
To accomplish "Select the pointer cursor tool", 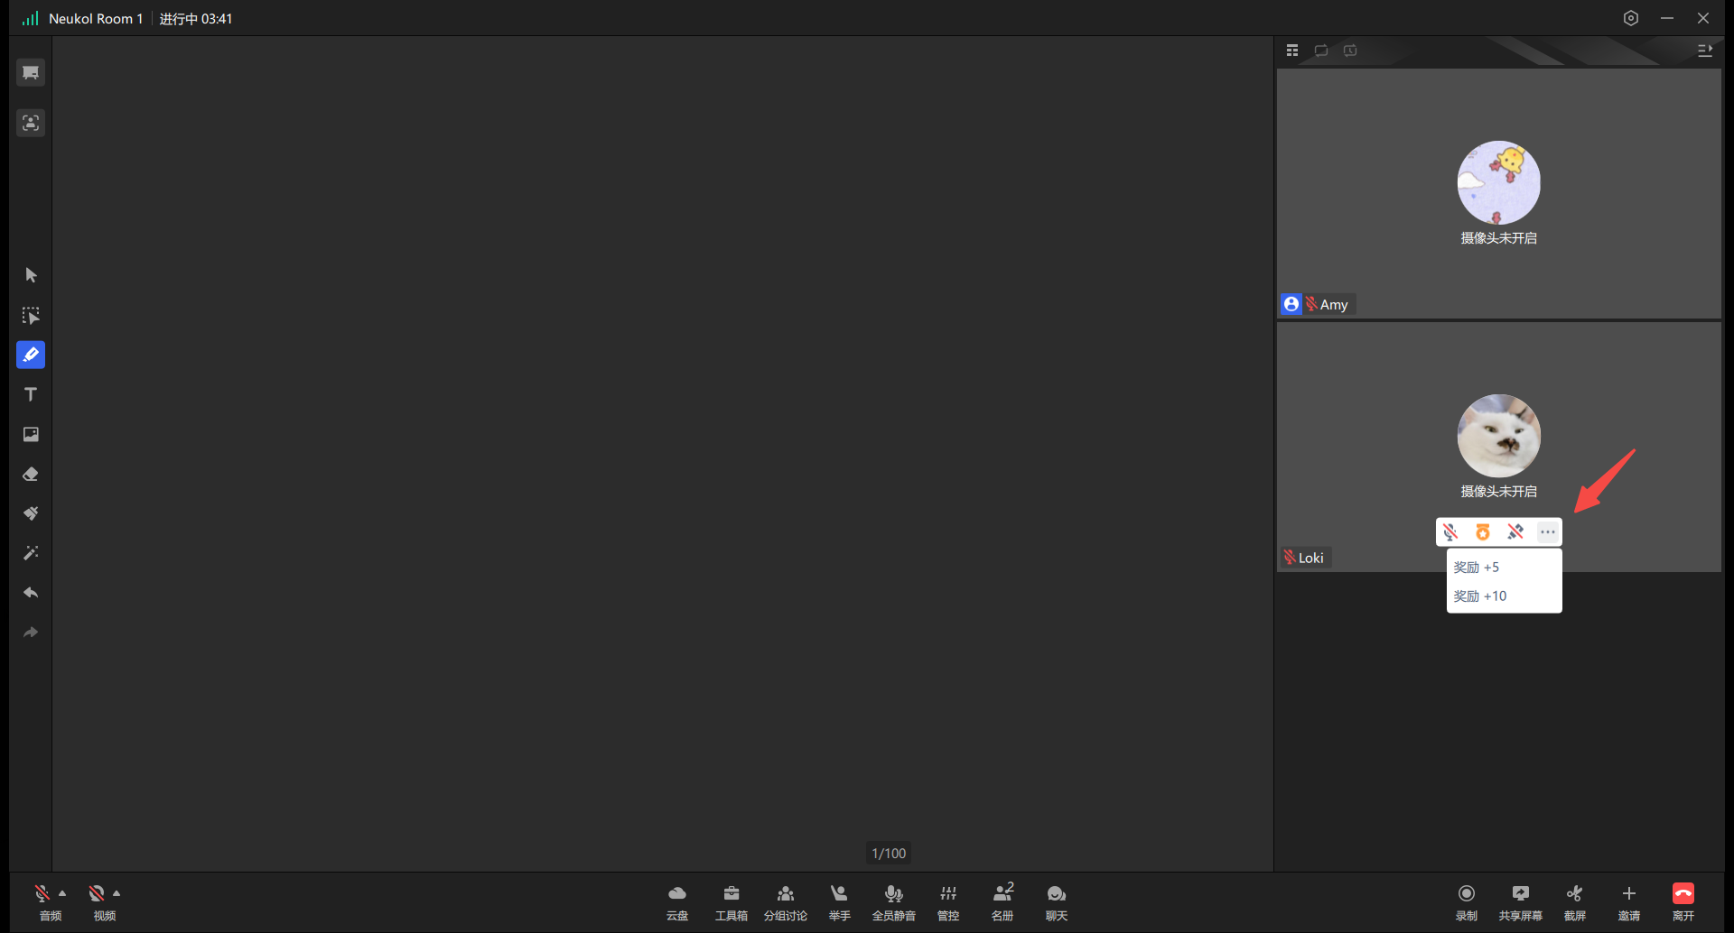I will tap(31, 275).
